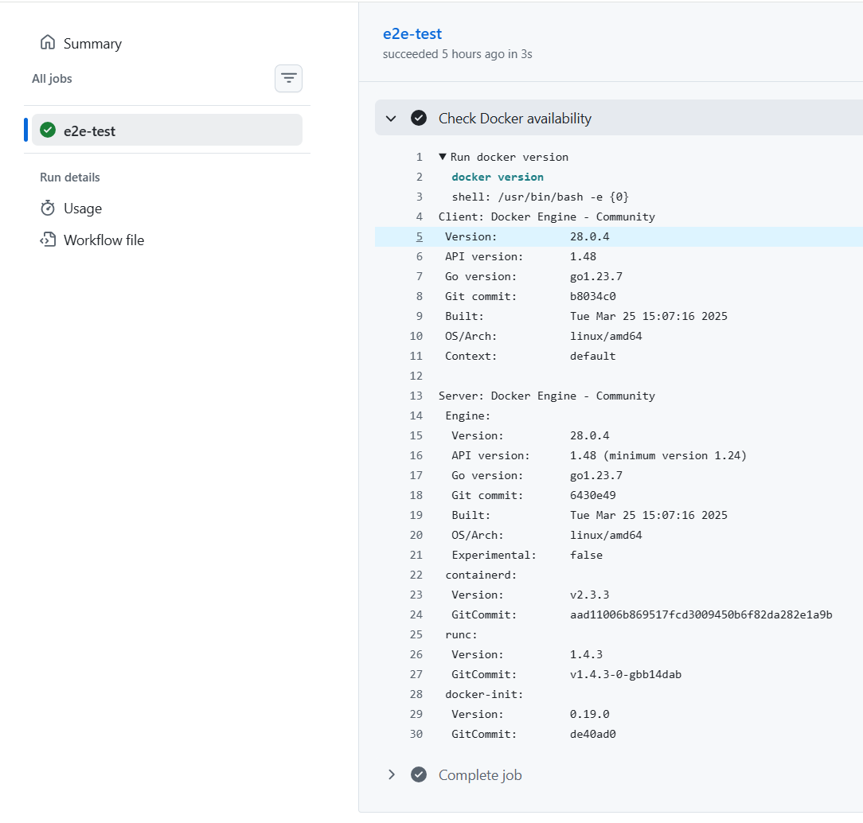Click 'Client: Docker Engine - Community' line
Viewport: 863px width, 823px height.
click(546, 216)
